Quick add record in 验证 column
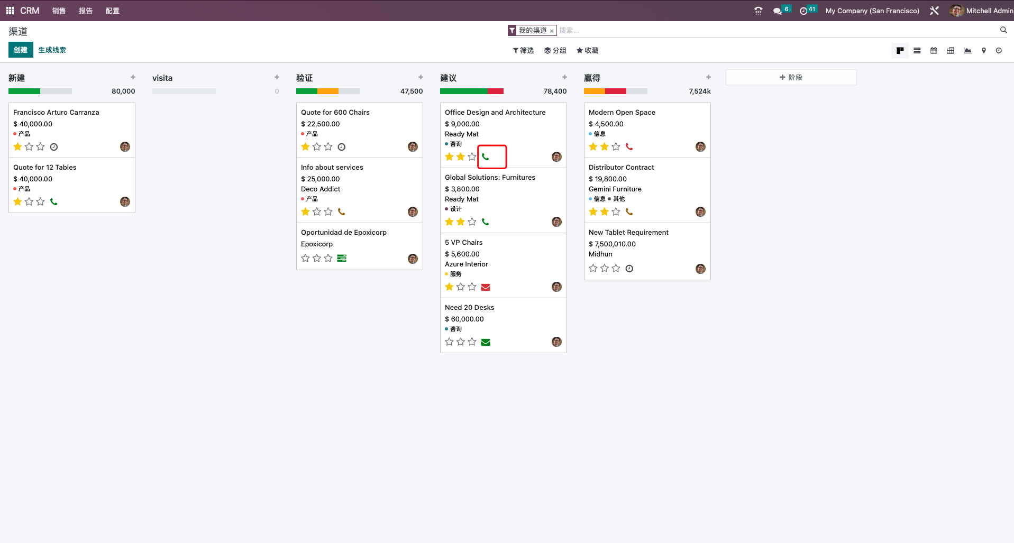The height and width of the screenshot is (543, 1014). click(x=421, y=77)
